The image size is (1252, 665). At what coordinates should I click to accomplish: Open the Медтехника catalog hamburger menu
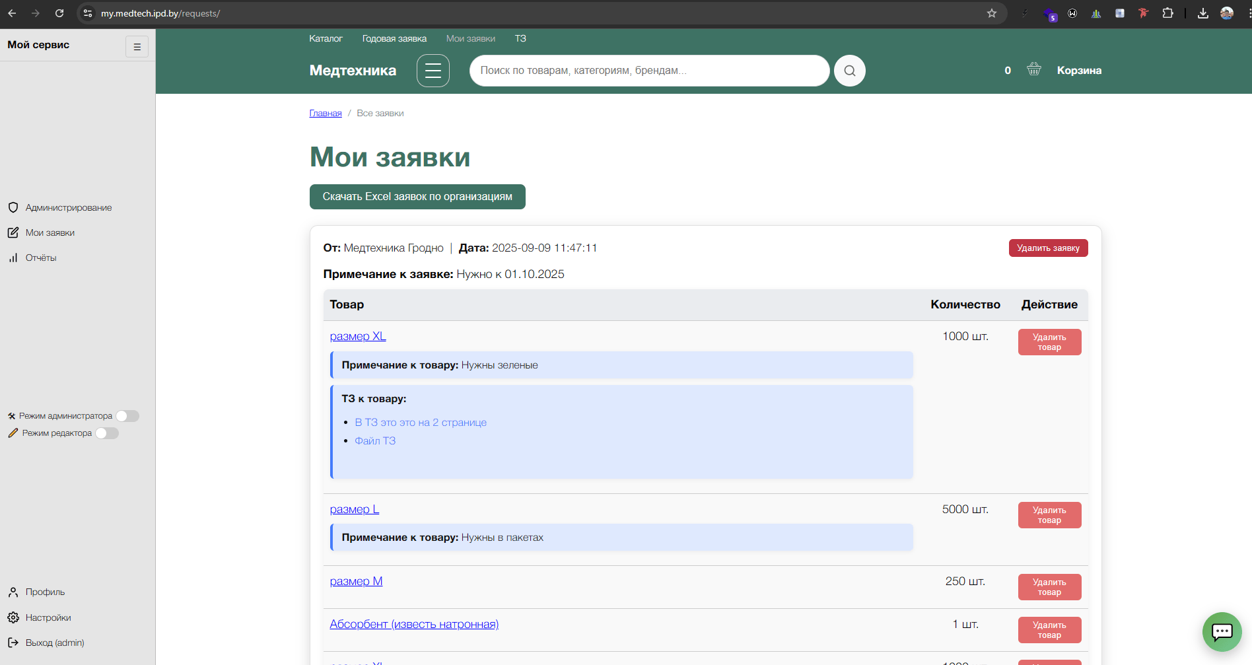pyautogui.click(x=433, y=71)
